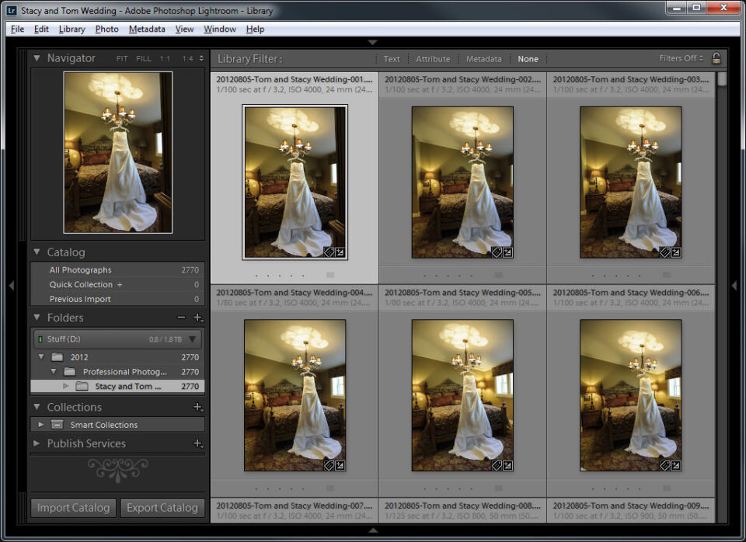Hide left panel using the edge arrow
Image resolution: width=746 pixels, height=542 pixels.
click(11, 286)
